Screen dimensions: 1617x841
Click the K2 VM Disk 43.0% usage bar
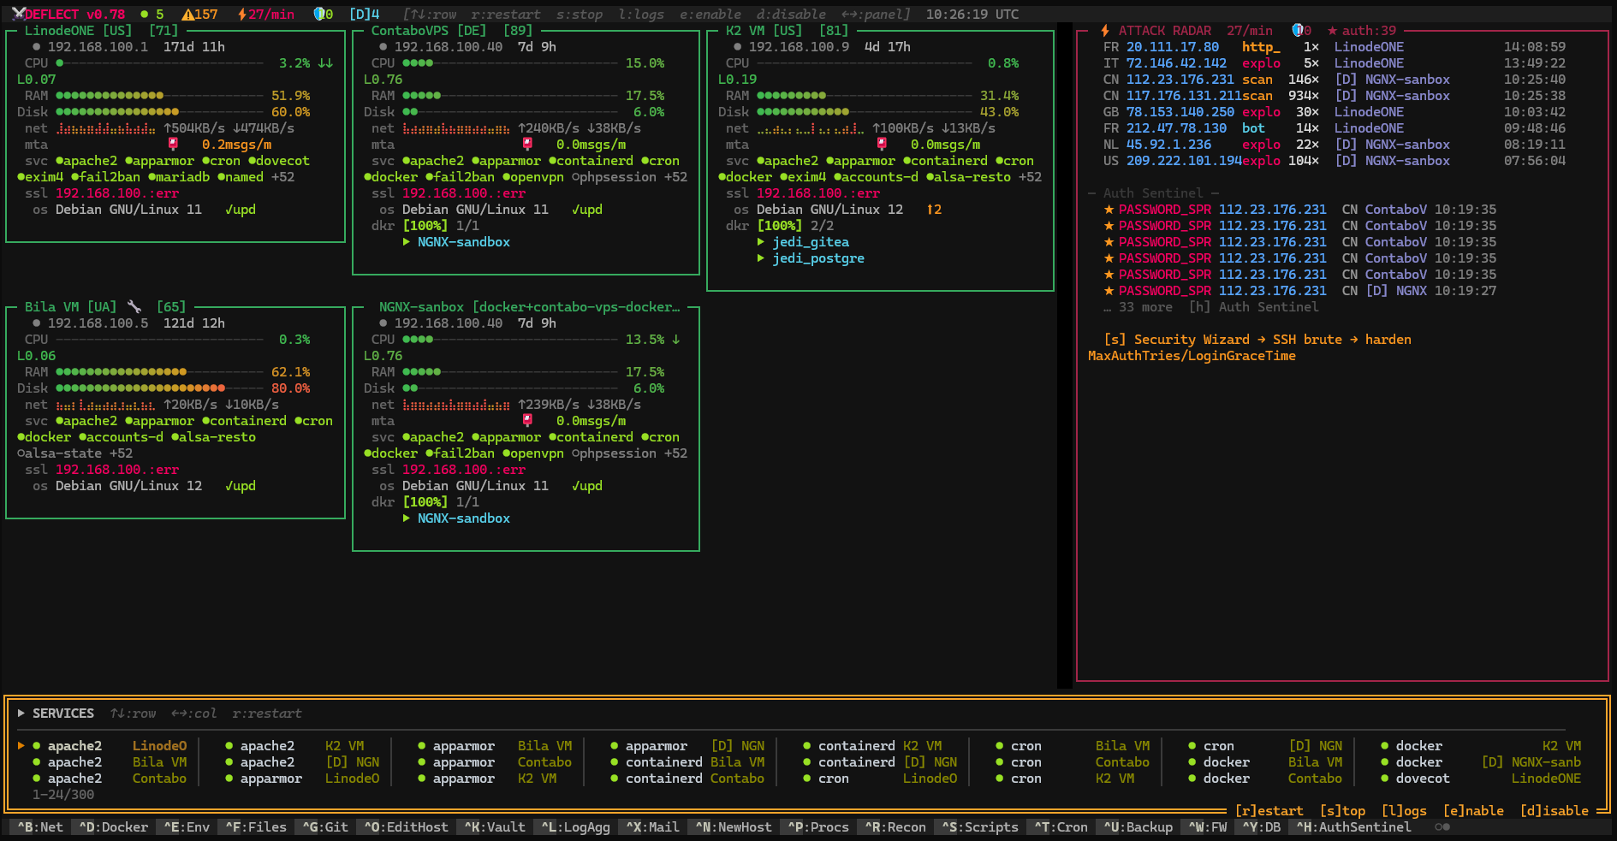click(x=865, y=112)
